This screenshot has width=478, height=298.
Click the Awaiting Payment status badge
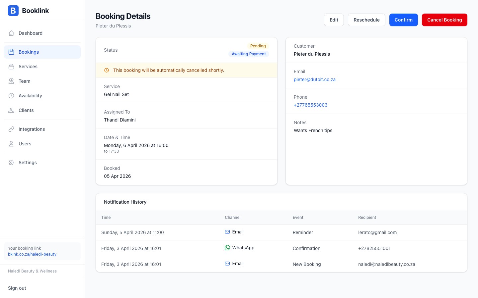249,54
